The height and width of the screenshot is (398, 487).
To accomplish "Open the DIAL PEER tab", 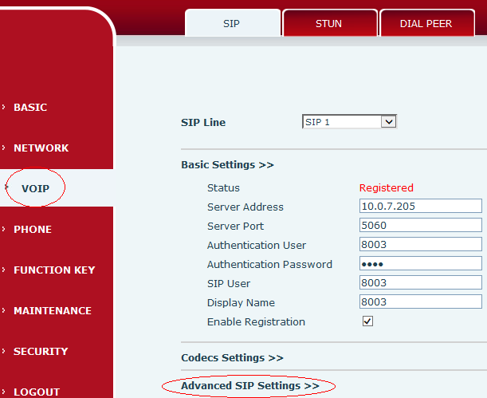I will [x=426, y=23].
